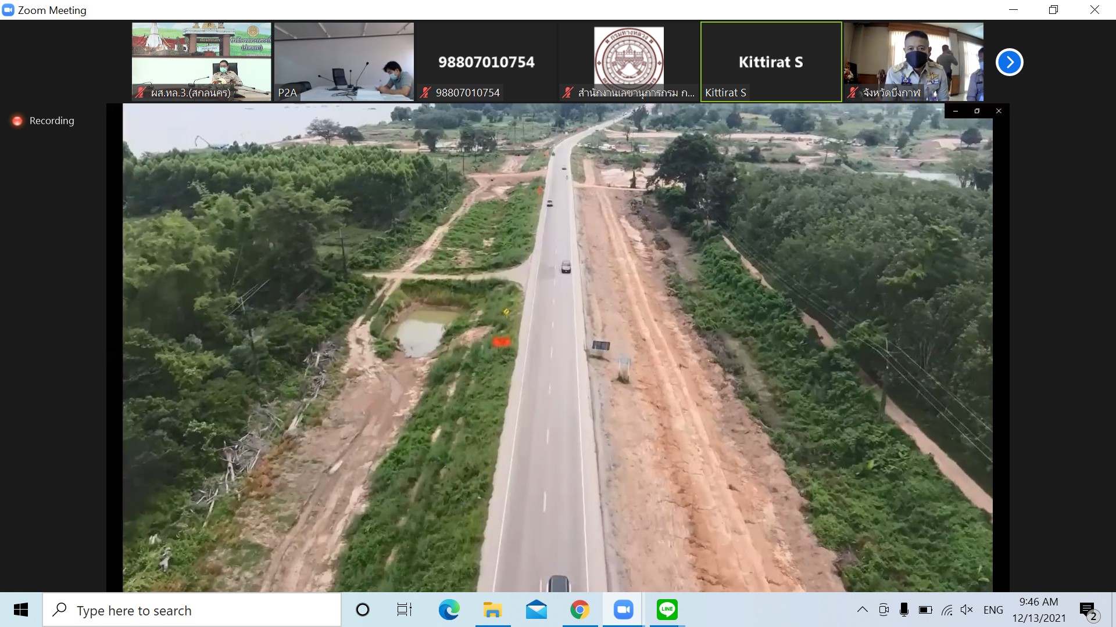Click microphone icon in system tray
Image resolution: width=1116 pixels, height=627 pixels.
[x=904, y=610]
